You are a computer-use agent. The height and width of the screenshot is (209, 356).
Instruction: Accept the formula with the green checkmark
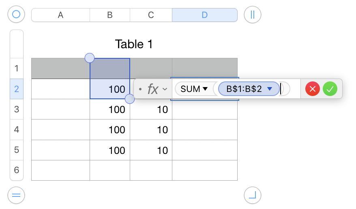(330, 89)
